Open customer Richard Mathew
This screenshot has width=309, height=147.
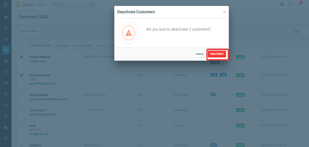coord(40,57)
